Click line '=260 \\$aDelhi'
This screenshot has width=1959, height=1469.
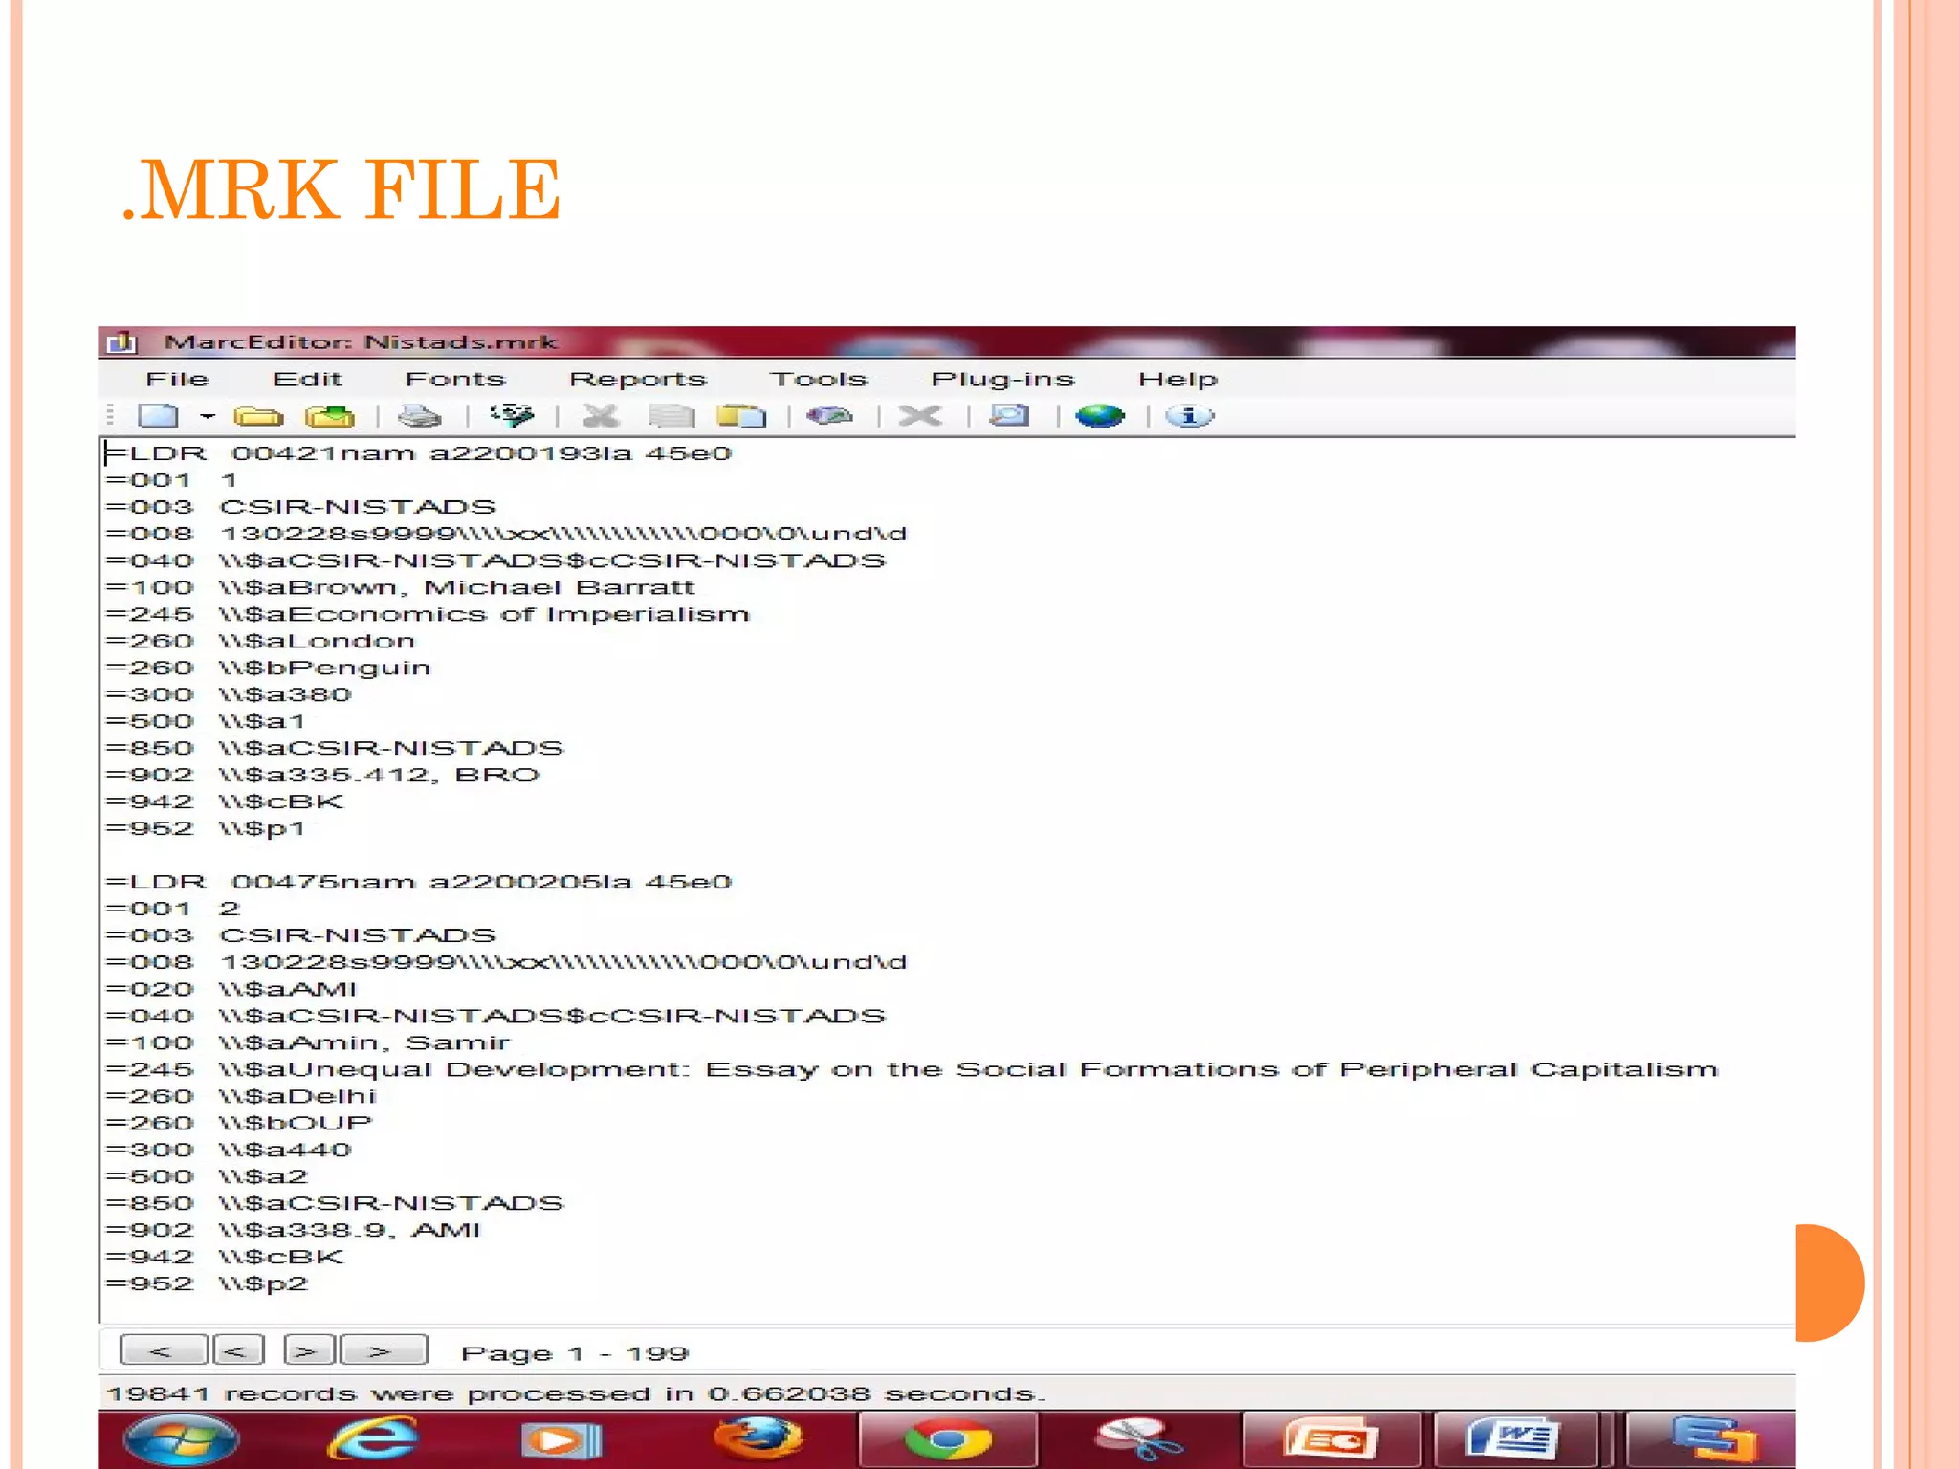241,1096
